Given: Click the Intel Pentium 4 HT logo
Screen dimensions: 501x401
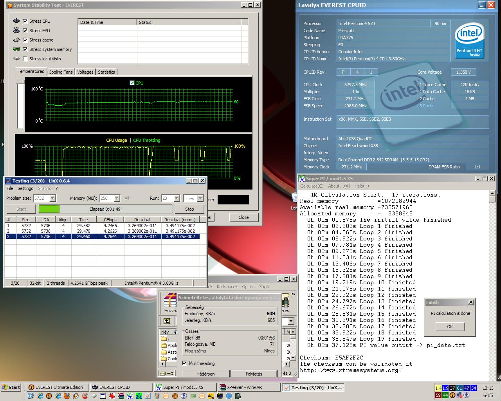Looking at the screenshot, I should click(x=469, y=40).
